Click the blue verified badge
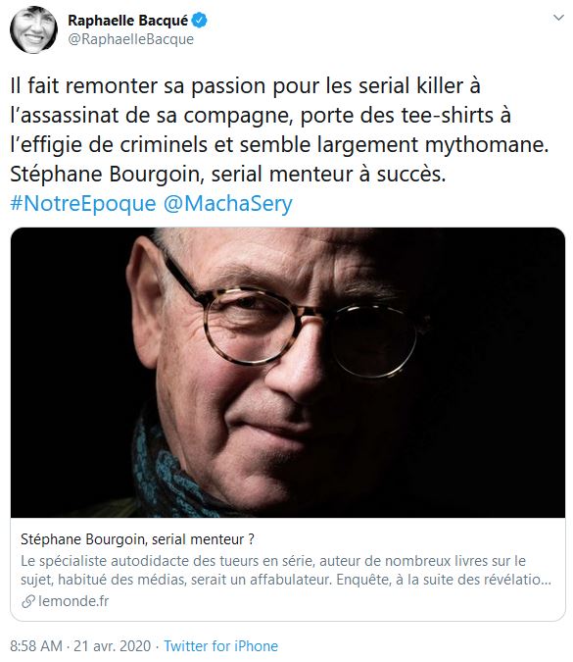This screenshot has width=573, height=662. coord(200,21)
